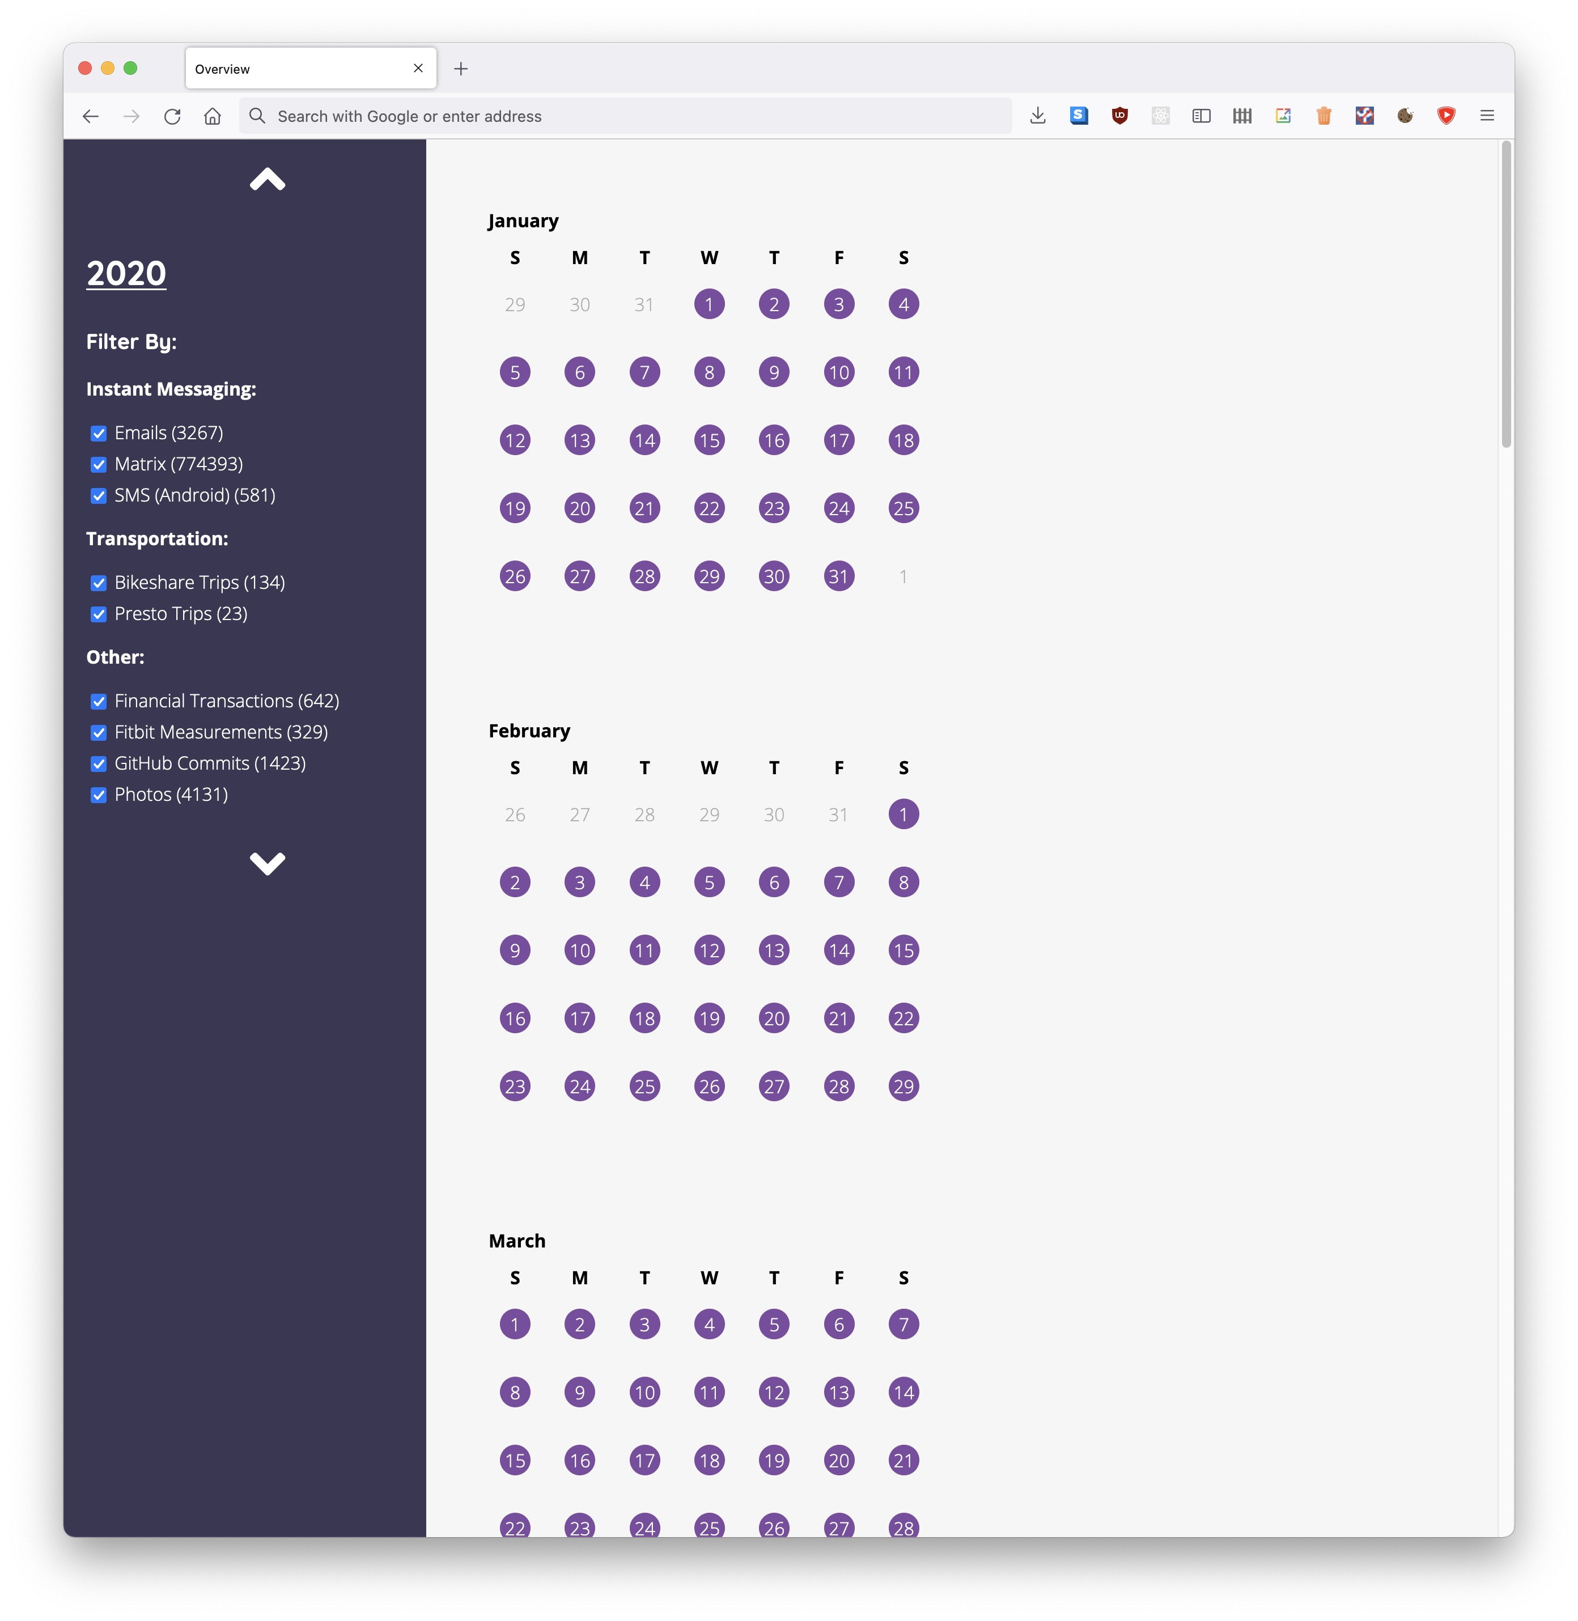Disable the Fitbit Measurements filter

pyautogui.click(x=99, y=733)
